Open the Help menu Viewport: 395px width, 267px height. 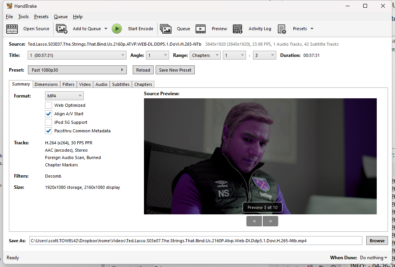click(78, 17)
